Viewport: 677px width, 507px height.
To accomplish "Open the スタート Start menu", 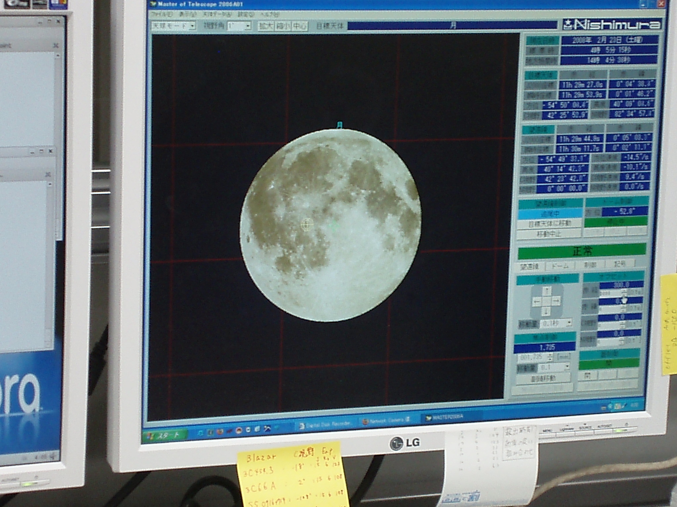I will pos(166,435).
